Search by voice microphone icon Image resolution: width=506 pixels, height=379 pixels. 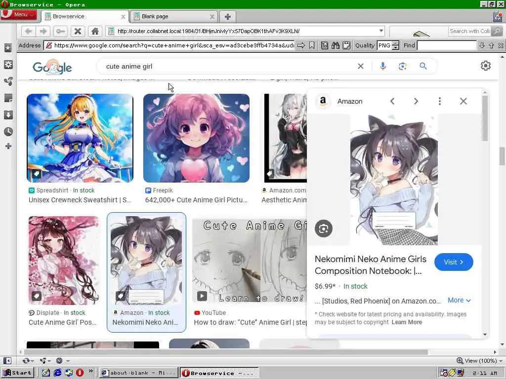coord(383,67)
